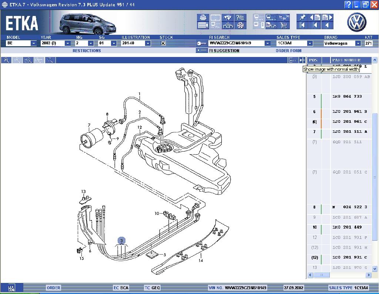The image size is (379, 294).
Task: Open the Brand dropdown
Action: pos(358,43)
